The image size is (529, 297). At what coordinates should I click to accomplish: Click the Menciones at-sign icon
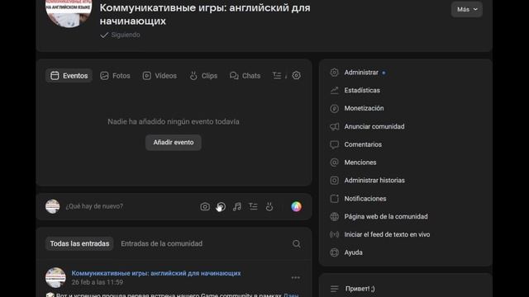click(x=334, y=163)
